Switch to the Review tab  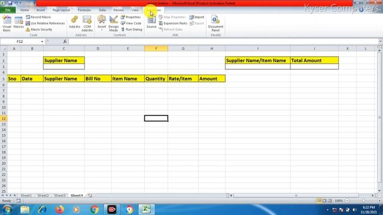[x=118, y=10]
